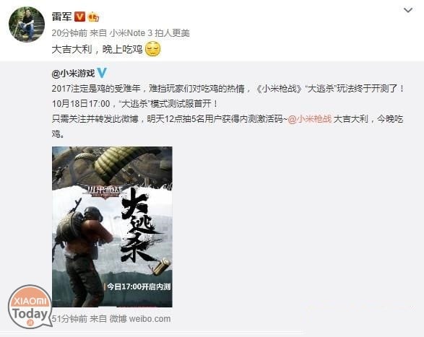Open the @小米枪战 mention link
424x337 pixels.
pyautogui.click(x=310, y=119)
